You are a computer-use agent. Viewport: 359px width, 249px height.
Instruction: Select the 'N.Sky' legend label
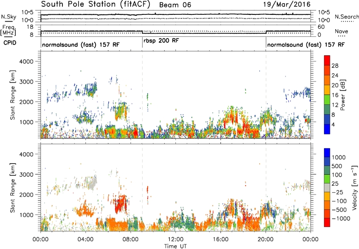coord(9,17)
